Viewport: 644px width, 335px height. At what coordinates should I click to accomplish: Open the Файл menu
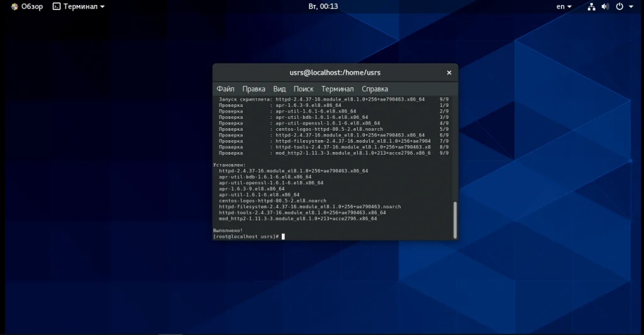click(x=226, y=89)
